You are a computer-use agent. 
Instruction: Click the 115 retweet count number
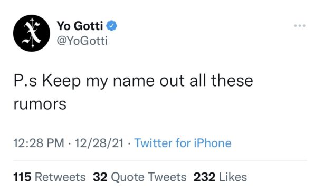22,177
